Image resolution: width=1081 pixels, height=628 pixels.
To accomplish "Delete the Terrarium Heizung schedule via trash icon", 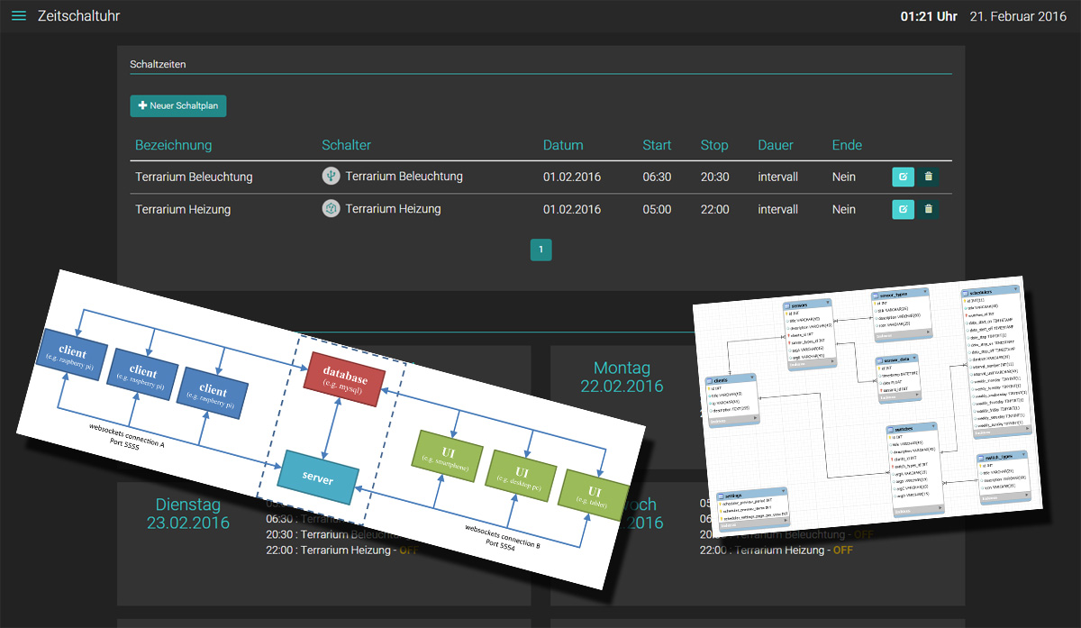I will pyautogui.click(x=929, y=209).
